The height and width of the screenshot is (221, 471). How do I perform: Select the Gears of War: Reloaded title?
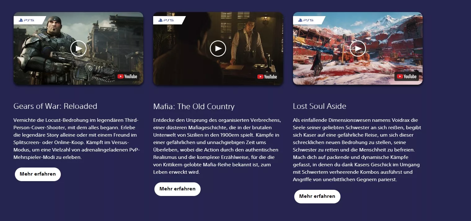click(x=56, y=106)
